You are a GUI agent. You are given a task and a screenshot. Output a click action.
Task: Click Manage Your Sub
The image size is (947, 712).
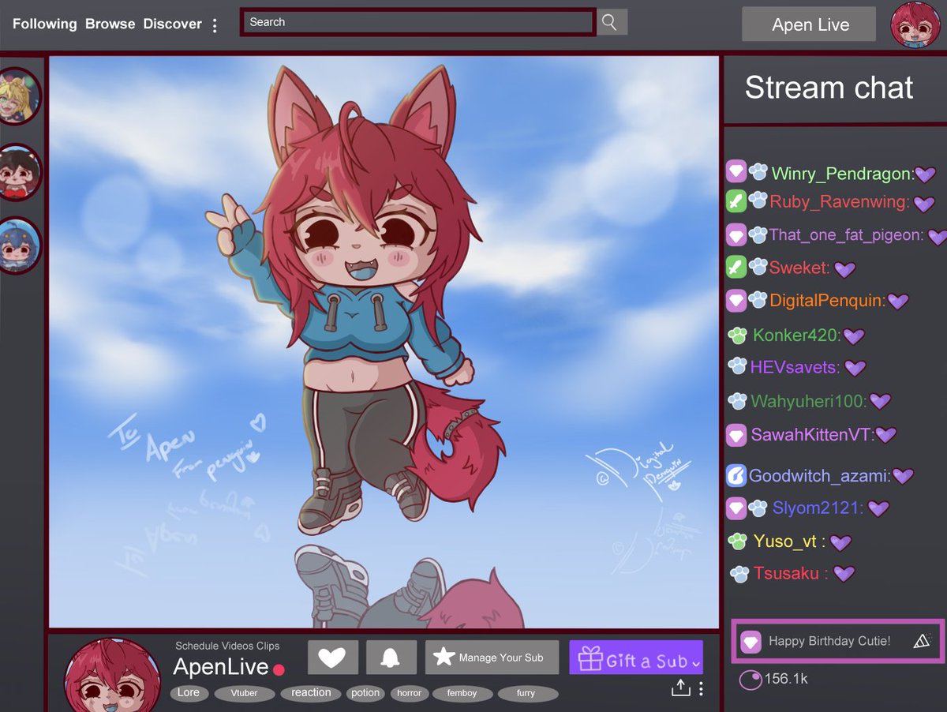tap(492, 658)
